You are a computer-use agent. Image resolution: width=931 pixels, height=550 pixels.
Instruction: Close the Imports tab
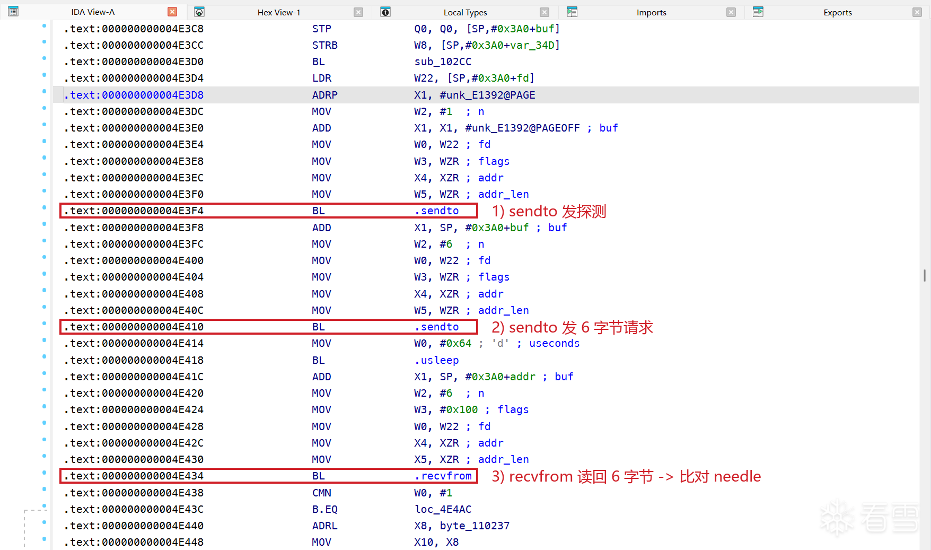point(731,12)
